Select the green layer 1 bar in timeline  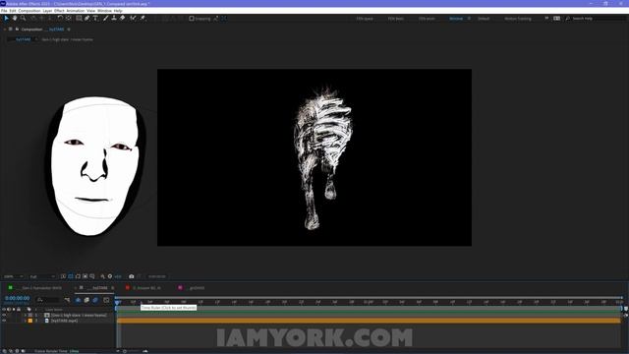[x=369, y=315]
